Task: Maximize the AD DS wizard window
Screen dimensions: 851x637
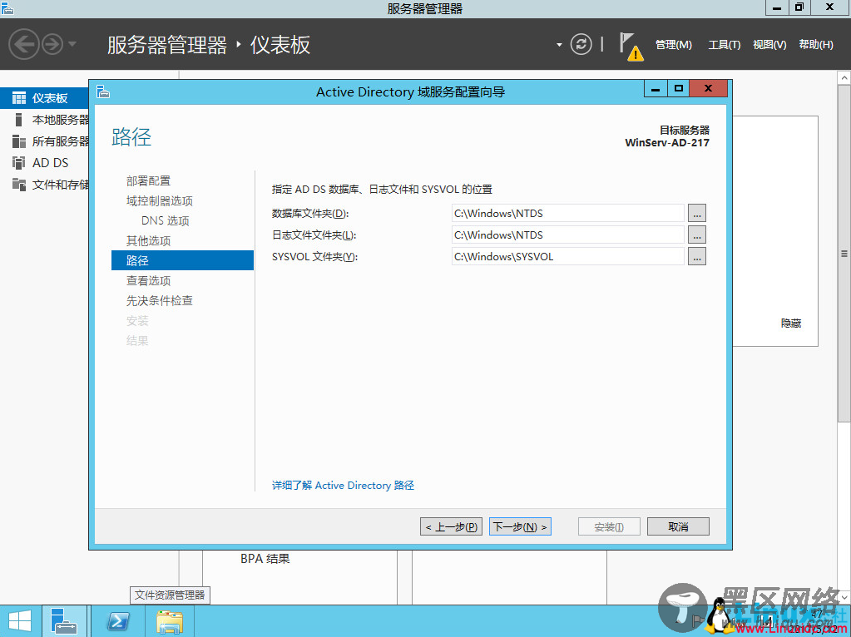Action: (679, 88)
